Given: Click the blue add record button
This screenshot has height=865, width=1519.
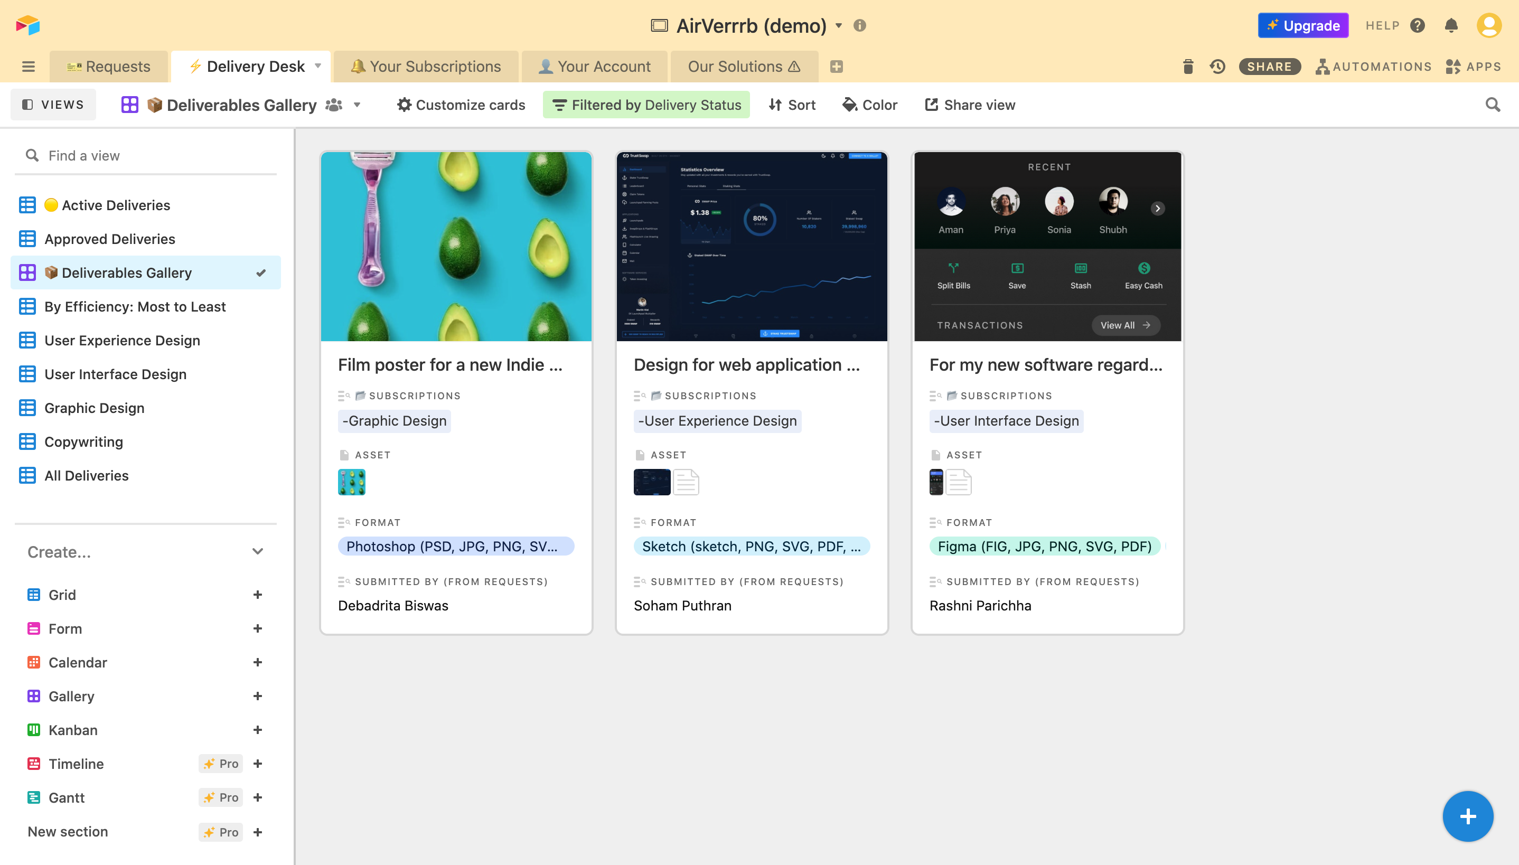Looking at the screenshot, I should pos(1467,816).
